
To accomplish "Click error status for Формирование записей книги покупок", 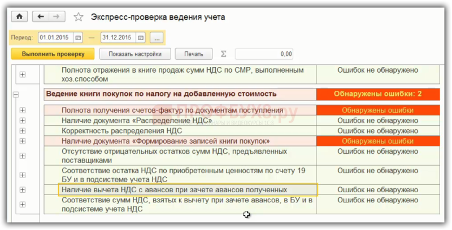I will pos(378,141).
